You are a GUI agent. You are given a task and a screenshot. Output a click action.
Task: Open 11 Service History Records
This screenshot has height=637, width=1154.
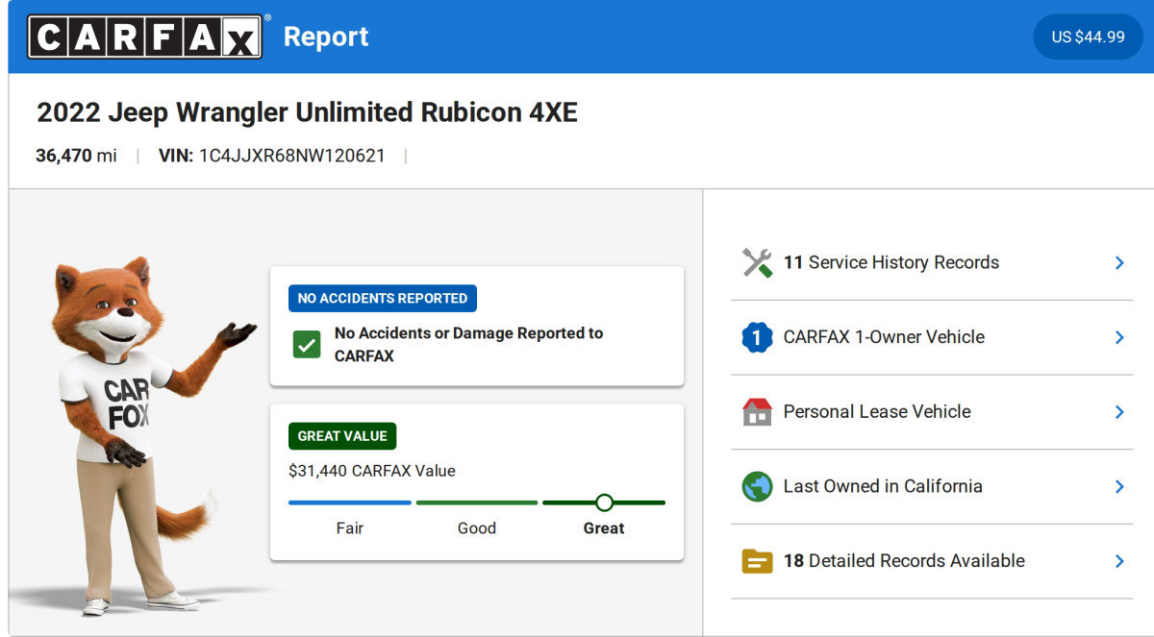pos(932,262)
